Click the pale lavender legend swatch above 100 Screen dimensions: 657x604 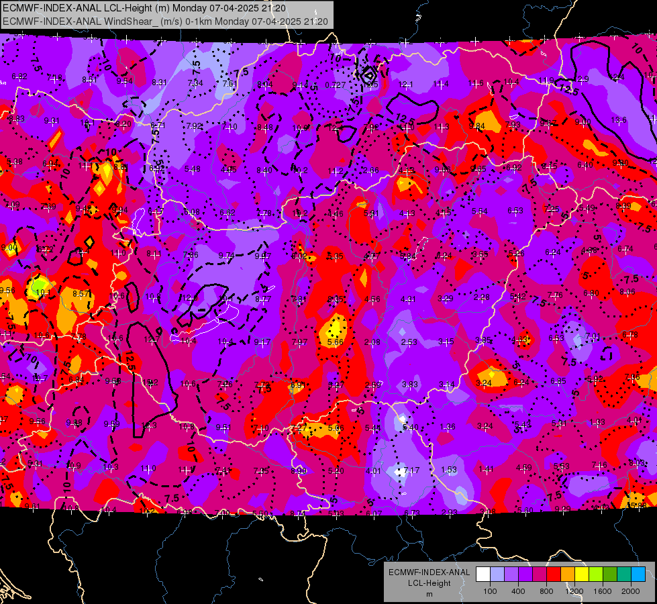tap(497, 574)
